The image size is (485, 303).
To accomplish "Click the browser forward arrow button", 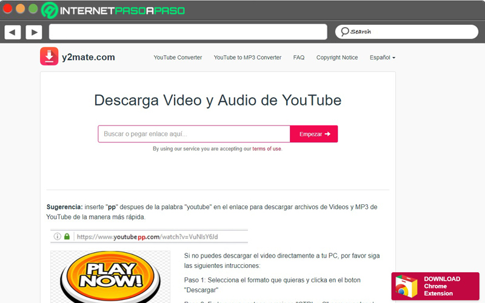I will [34, 32].
